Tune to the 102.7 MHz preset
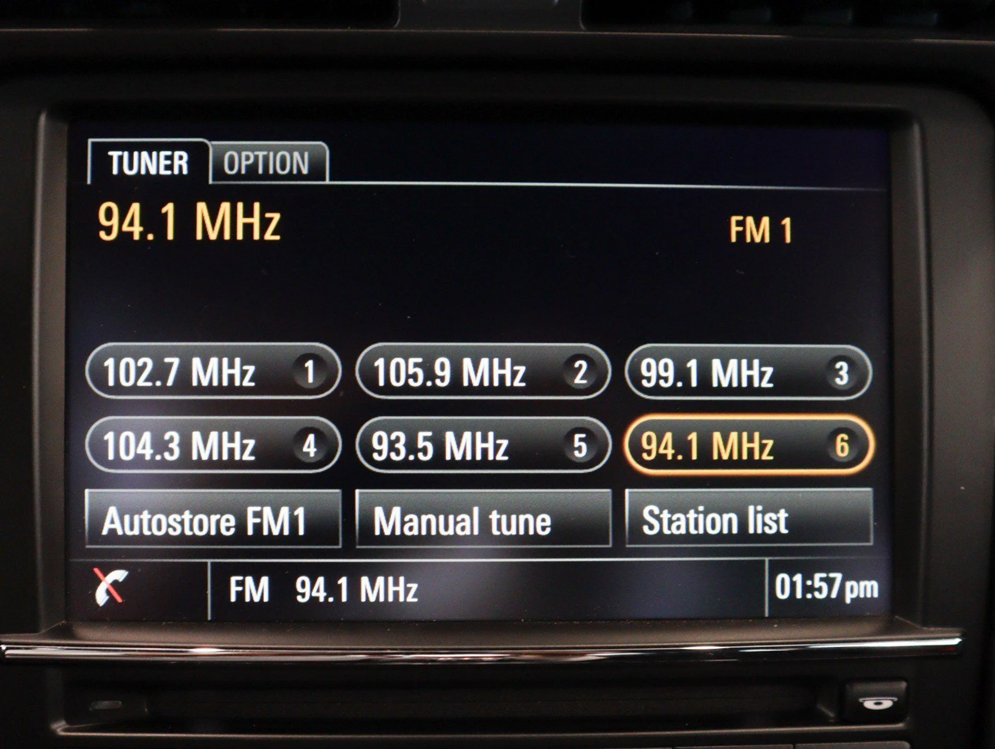 (179, 372)
